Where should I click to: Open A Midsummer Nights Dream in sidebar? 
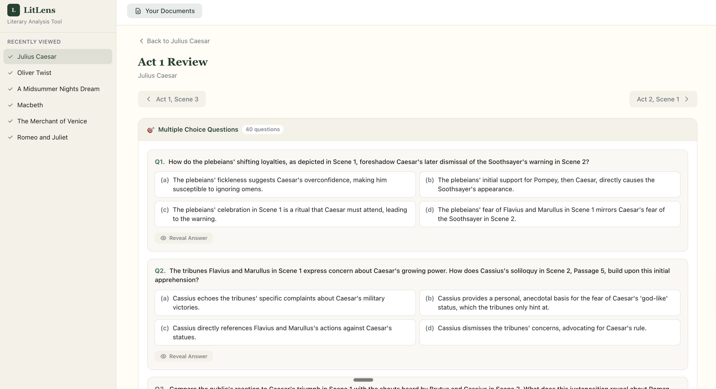[x=58, y=89]
